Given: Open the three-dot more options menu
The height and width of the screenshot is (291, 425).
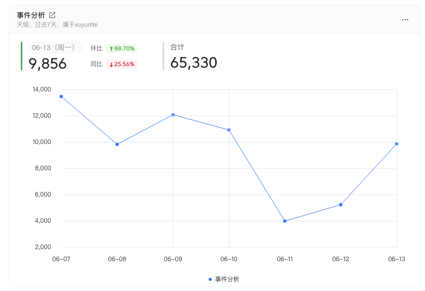Looking at the screenshot, I should [405, 20].
